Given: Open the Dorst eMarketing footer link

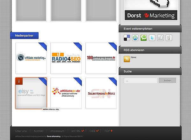Looking at the screenshot, I should (53, 136).
